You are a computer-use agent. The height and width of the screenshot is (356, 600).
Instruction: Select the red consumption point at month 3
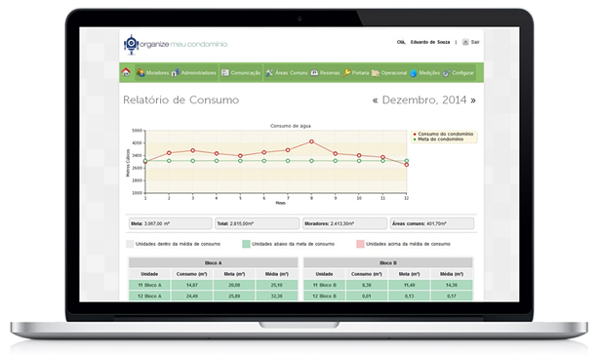(193, 150)
